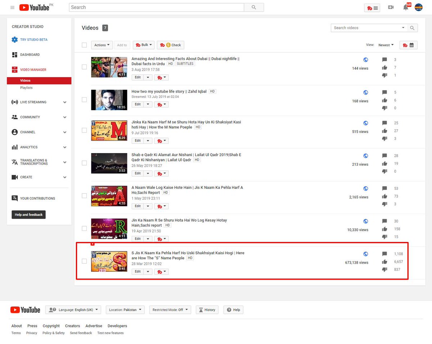Click the Your Contributions translate icon
Image resolution: width=432 pixels, height=344 pixels.
pos(14,198)
